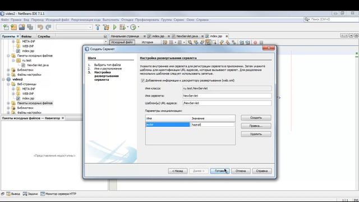Screen dimensions: 359x202
Task: Select the video2 project node
Action: [17, 79]
